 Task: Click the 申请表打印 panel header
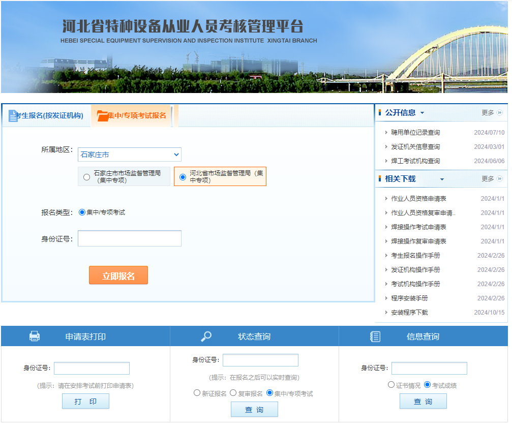point(85,336)
